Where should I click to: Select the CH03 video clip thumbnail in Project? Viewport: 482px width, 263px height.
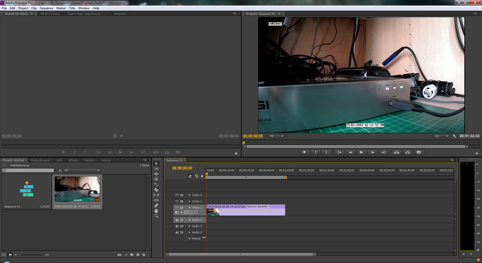77,190
